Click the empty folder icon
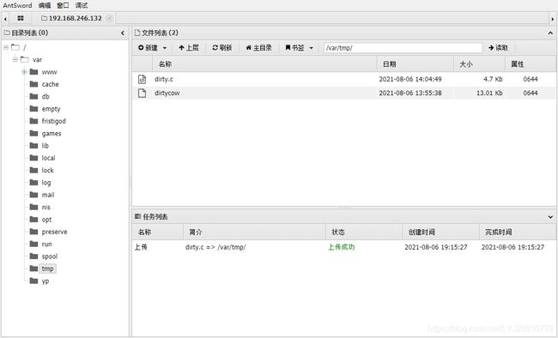Image resolution: width=558 pixels, height=338 pixels. 33,108
